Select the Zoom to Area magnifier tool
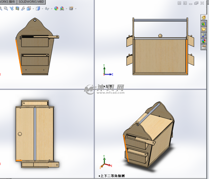Image resolution: width=209 pixels, height=179 pixels. (6, 9)
